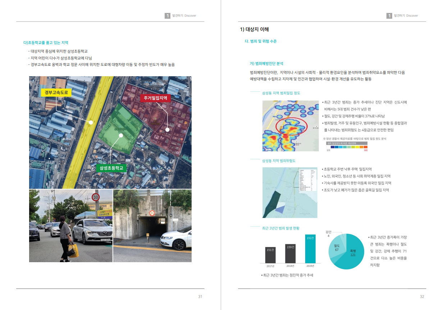Click the red circle on crime heatmap
The height and width of the screenshot is (310, 440).
tap(292, 127)
